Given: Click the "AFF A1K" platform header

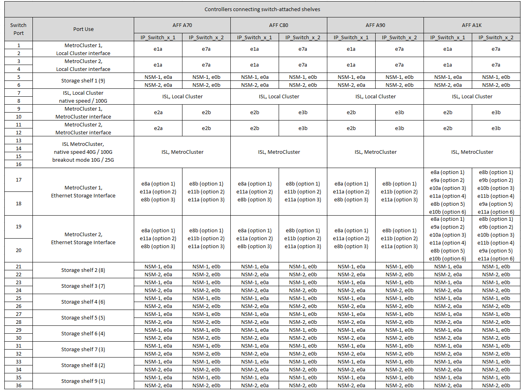Looking at the screenshot, I should [472, 25].
